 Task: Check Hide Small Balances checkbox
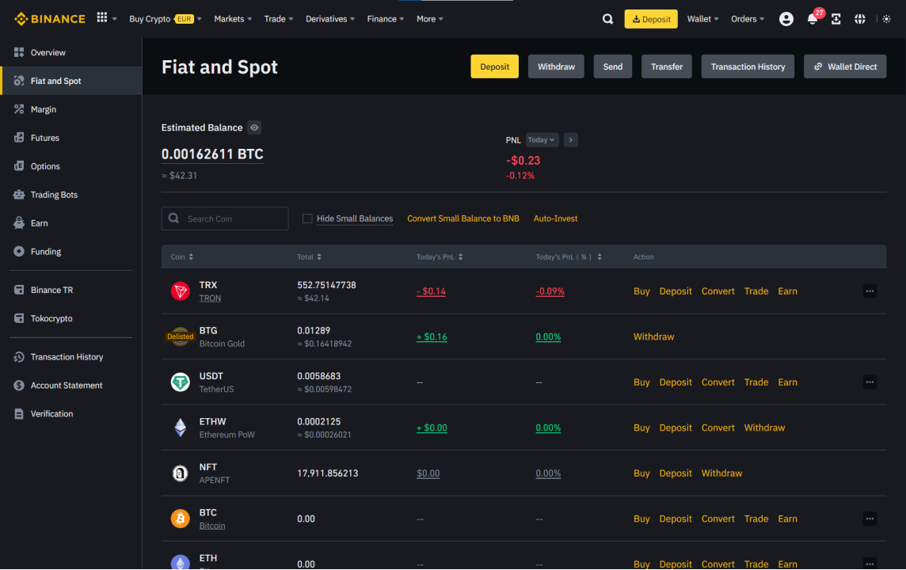coord(307,218)
